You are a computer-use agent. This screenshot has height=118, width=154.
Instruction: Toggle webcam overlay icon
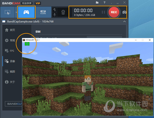tap(63, 12)
